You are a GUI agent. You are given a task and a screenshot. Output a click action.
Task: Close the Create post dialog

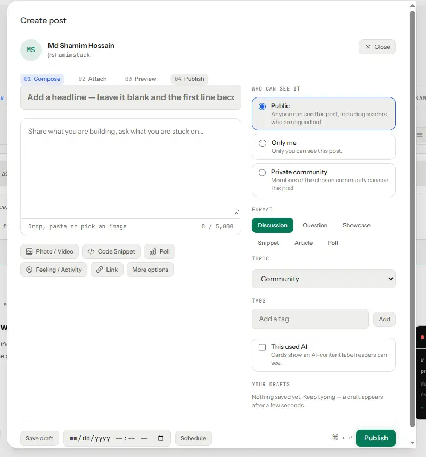point(377,47)
